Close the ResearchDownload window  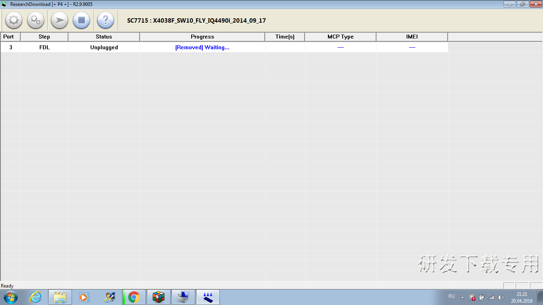pos(535,4)
